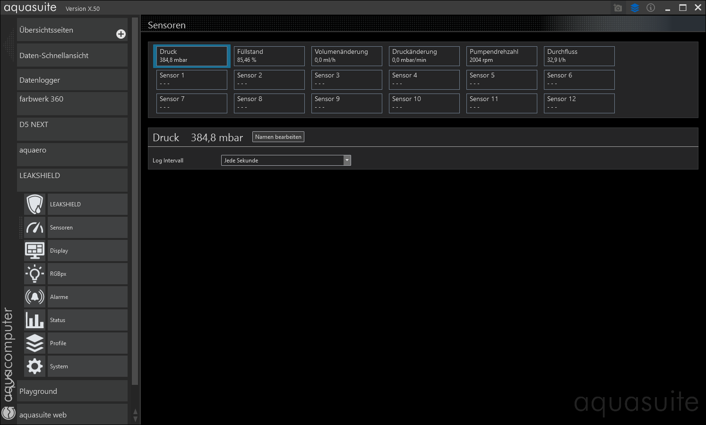
Task: Click the camera screenshot icon in title bar
Action: pos(618,8)
